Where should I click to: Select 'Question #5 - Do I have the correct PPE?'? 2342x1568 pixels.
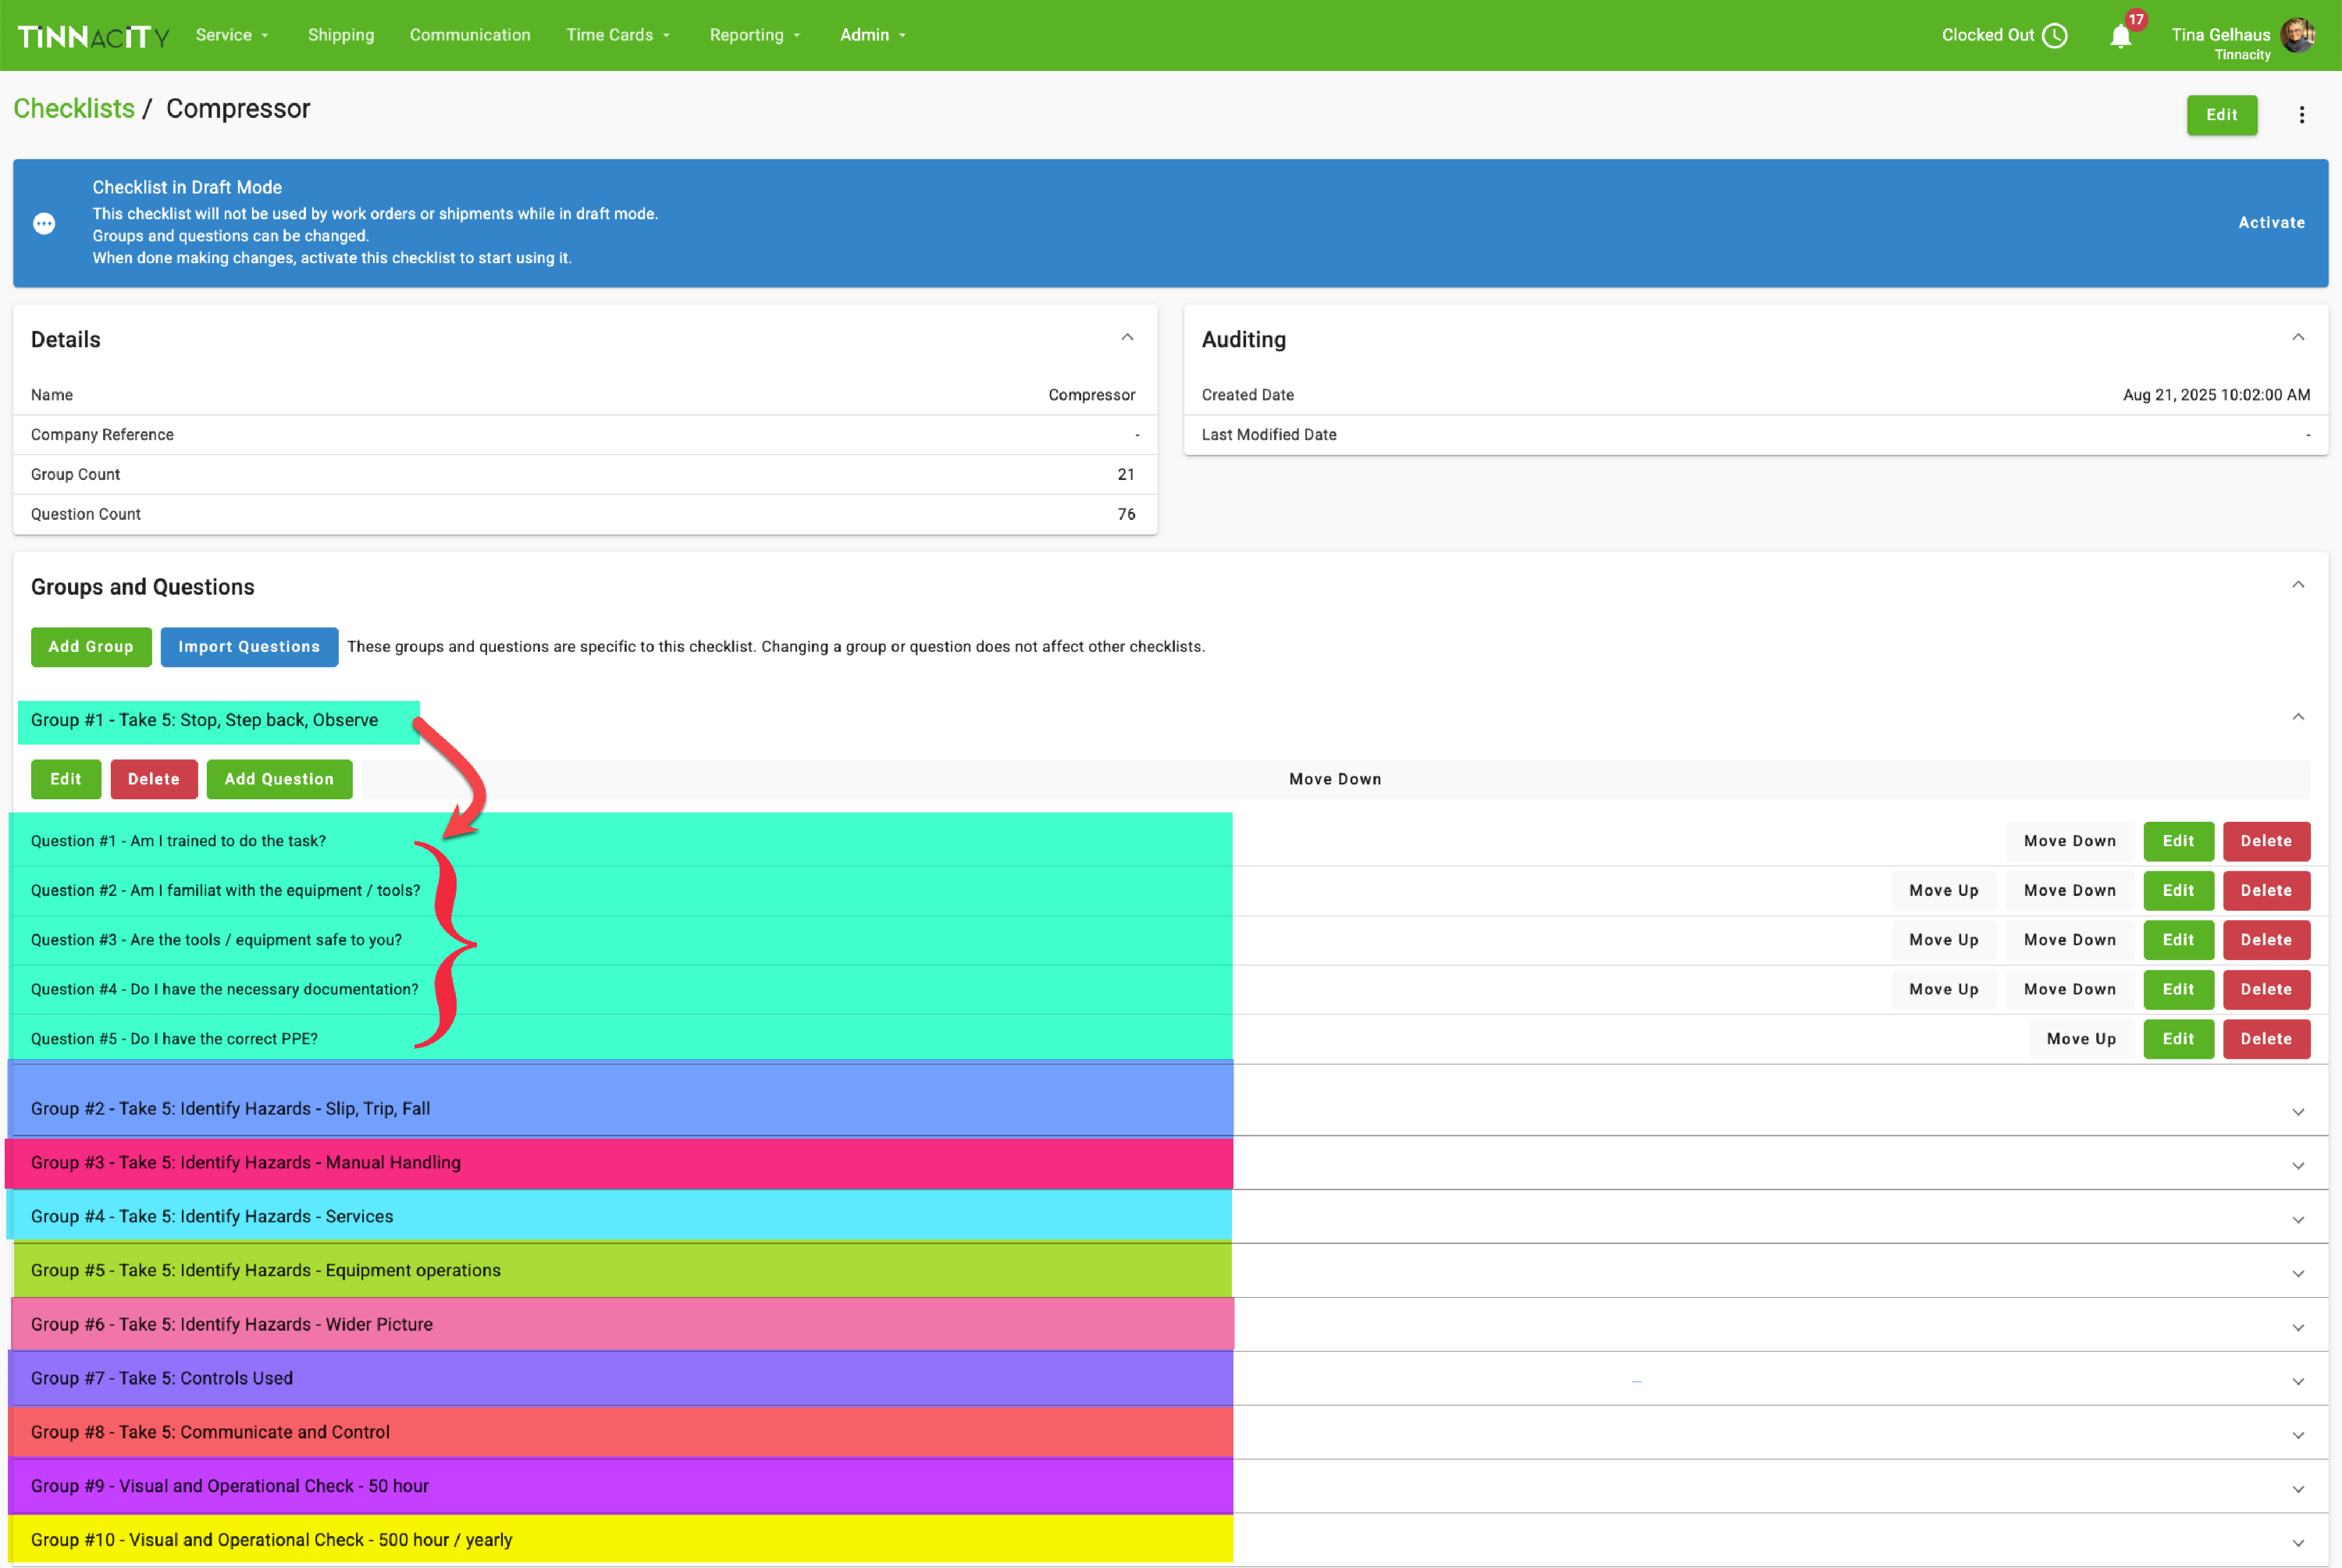pyautogui.click(x=174, y=1039)
